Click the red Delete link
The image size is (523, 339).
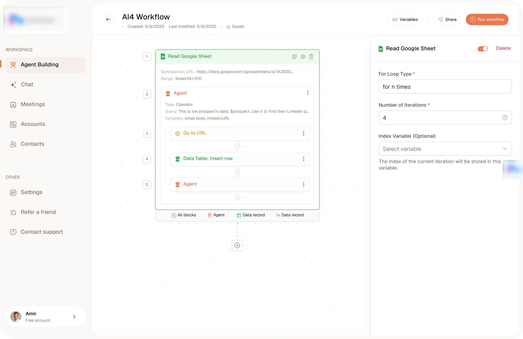(503, 48)
